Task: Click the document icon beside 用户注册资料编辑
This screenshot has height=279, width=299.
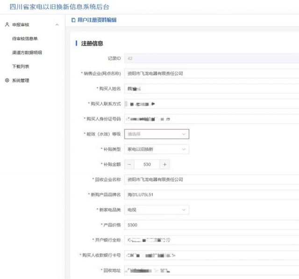Action: [73, 20]
